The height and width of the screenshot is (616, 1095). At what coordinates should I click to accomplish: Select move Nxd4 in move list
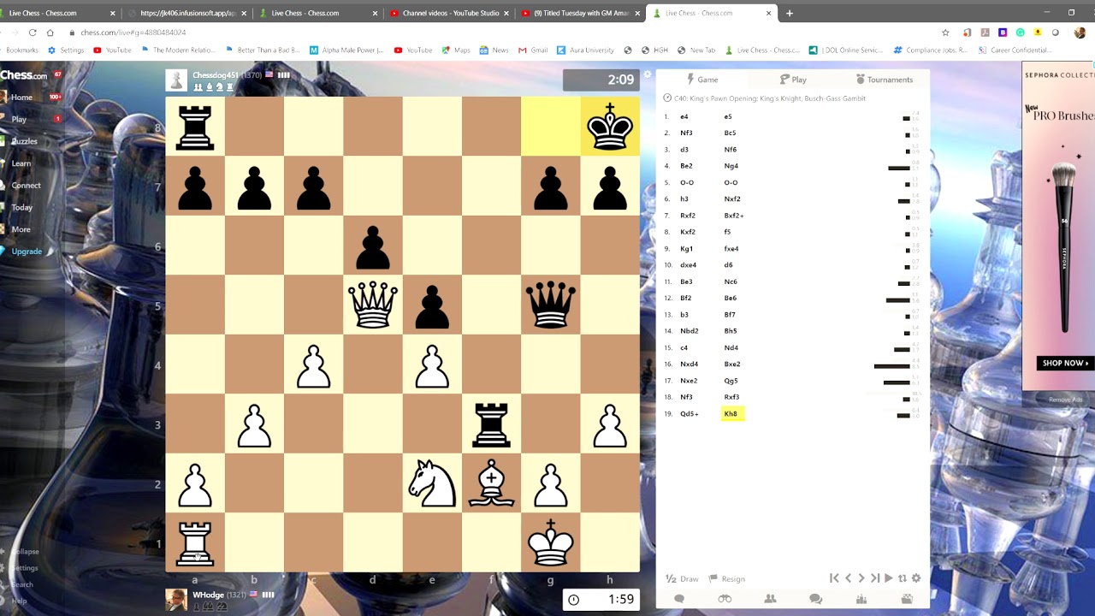(x=689, y=364)
